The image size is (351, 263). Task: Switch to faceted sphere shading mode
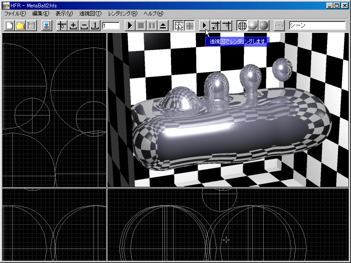[253, 25]
